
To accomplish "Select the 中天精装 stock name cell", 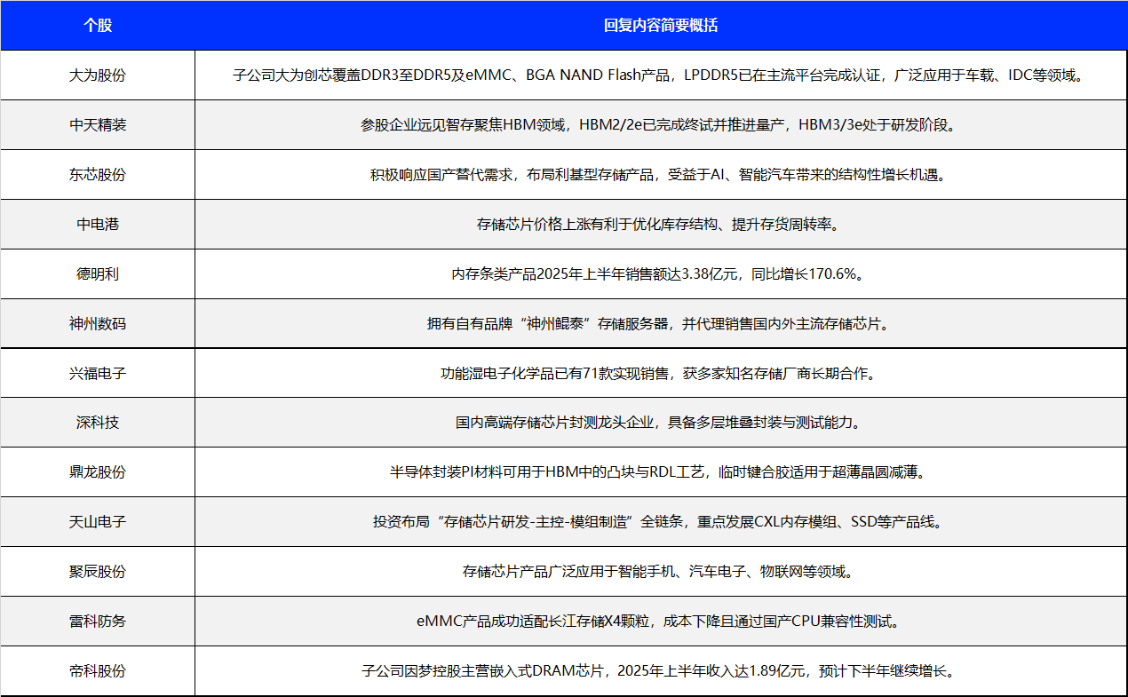I will pyautogui.click(x=98, y=125).
